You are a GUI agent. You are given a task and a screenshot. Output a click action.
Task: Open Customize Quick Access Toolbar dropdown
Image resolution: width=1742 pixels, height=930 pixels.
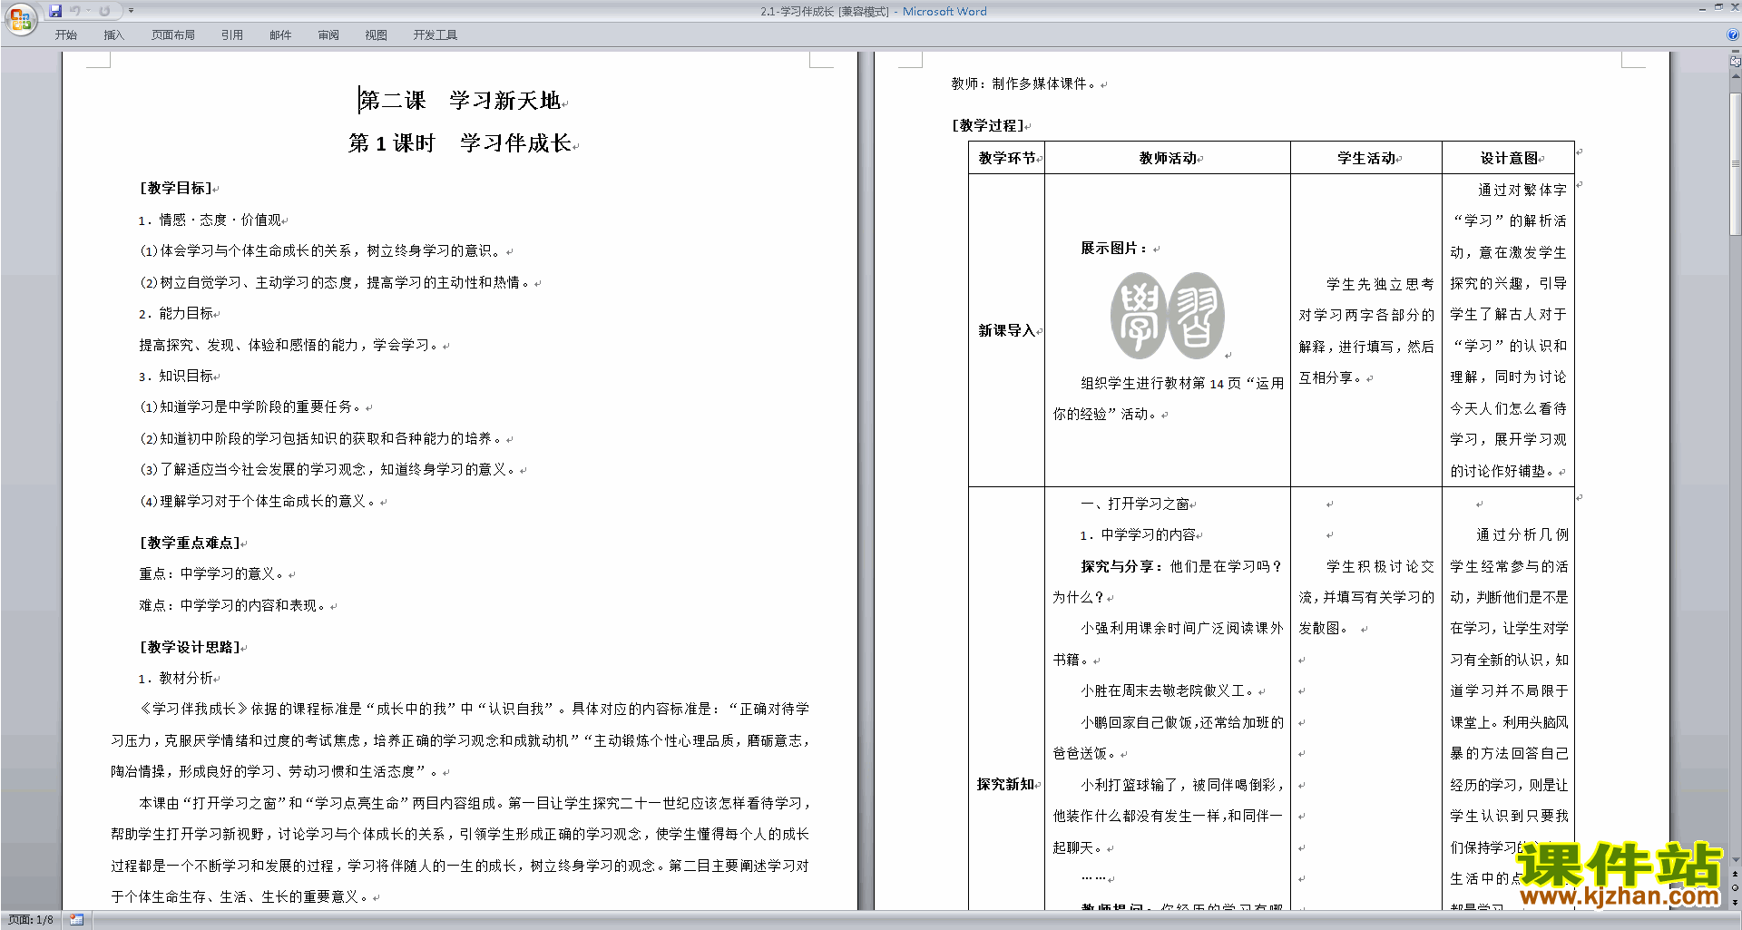click(x=131, y=11)
